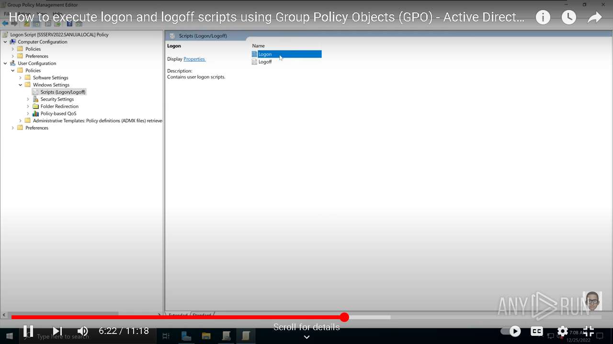The width and height of the screenshot is (613, 344).
Task: Pause the video playback
Action: coord(28,331)
